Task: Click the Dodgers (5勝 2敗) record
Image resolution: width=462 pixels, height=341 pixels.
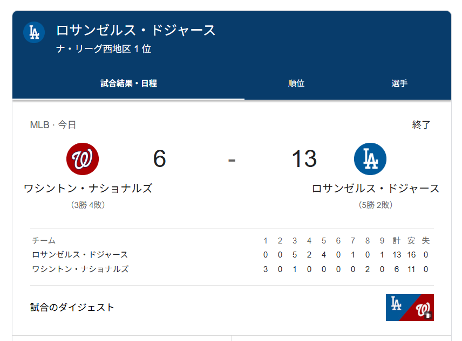Action: point(376,205)
